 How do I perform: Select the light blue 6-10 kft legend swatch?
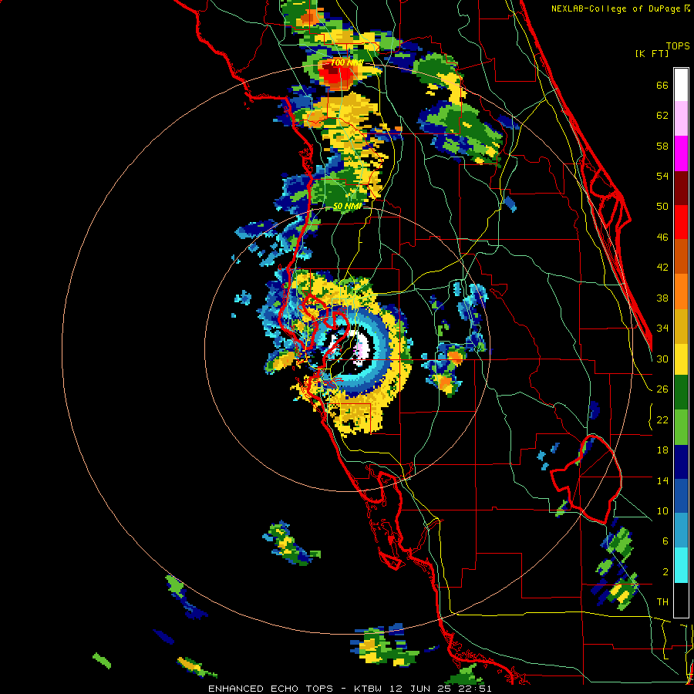point(681,531)
